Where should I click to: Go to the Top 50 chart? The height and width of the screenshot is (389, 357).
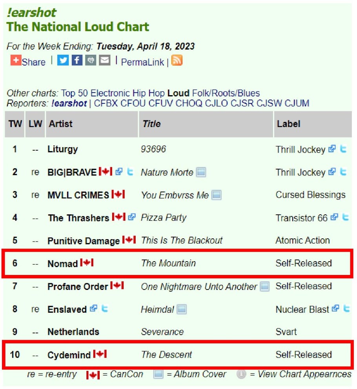75,93
